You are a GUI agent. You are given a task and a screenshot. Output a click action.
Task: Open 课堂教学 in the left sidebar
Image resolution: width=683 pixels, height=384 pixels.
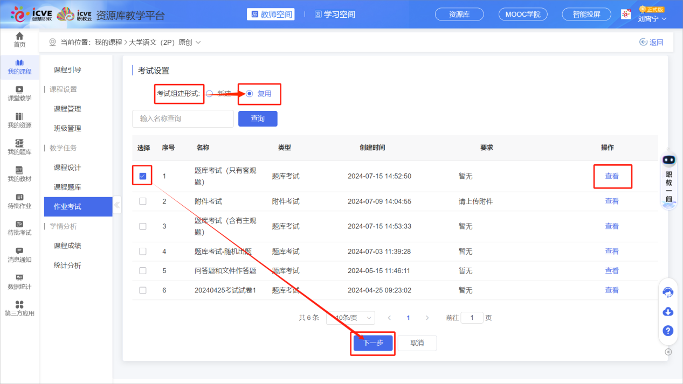[19, 93]
